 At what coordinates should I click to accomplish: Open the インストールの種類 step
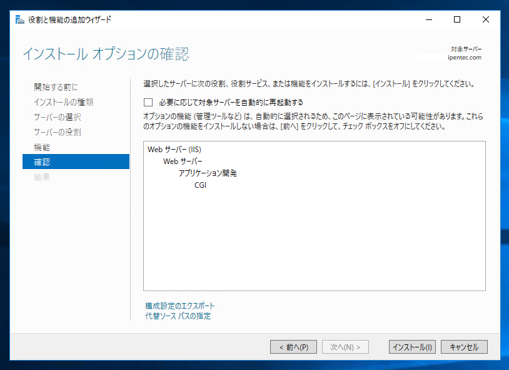pyautogui.click(x=64, y=102)
